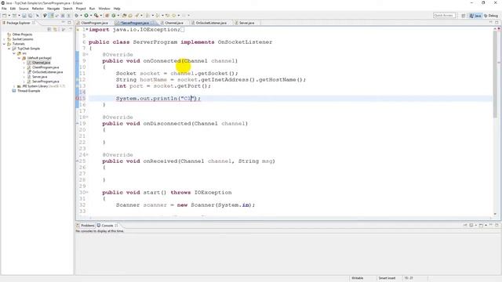Maximize the Package Explorer view
The width and height of the screenshot is (502, 282).
(69, 23)
